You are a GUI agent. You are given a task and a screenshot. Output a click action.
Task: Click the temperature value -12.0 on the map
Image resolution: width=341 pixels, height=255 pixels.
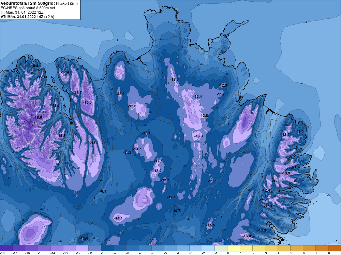[120, 94]
